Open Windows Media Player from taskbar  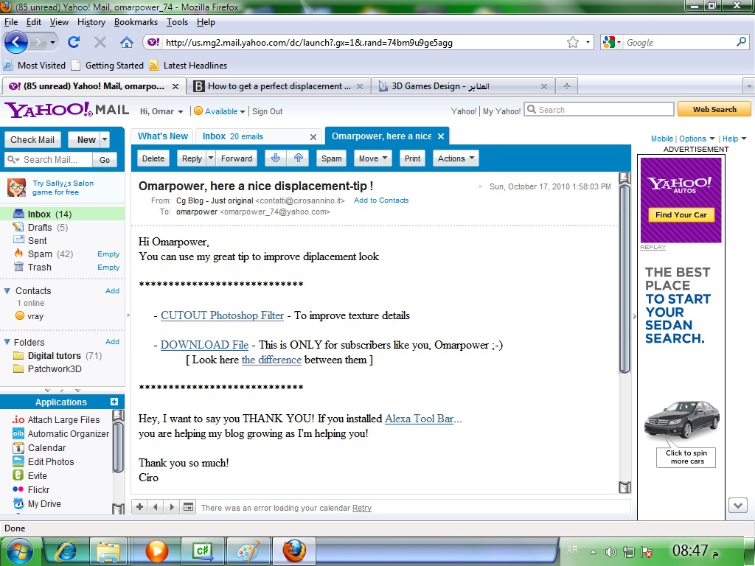click(x=156, y=551)
